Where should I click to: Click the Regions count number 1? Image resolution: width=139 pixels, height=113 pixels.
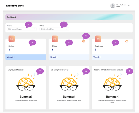[x=9, y=50]
